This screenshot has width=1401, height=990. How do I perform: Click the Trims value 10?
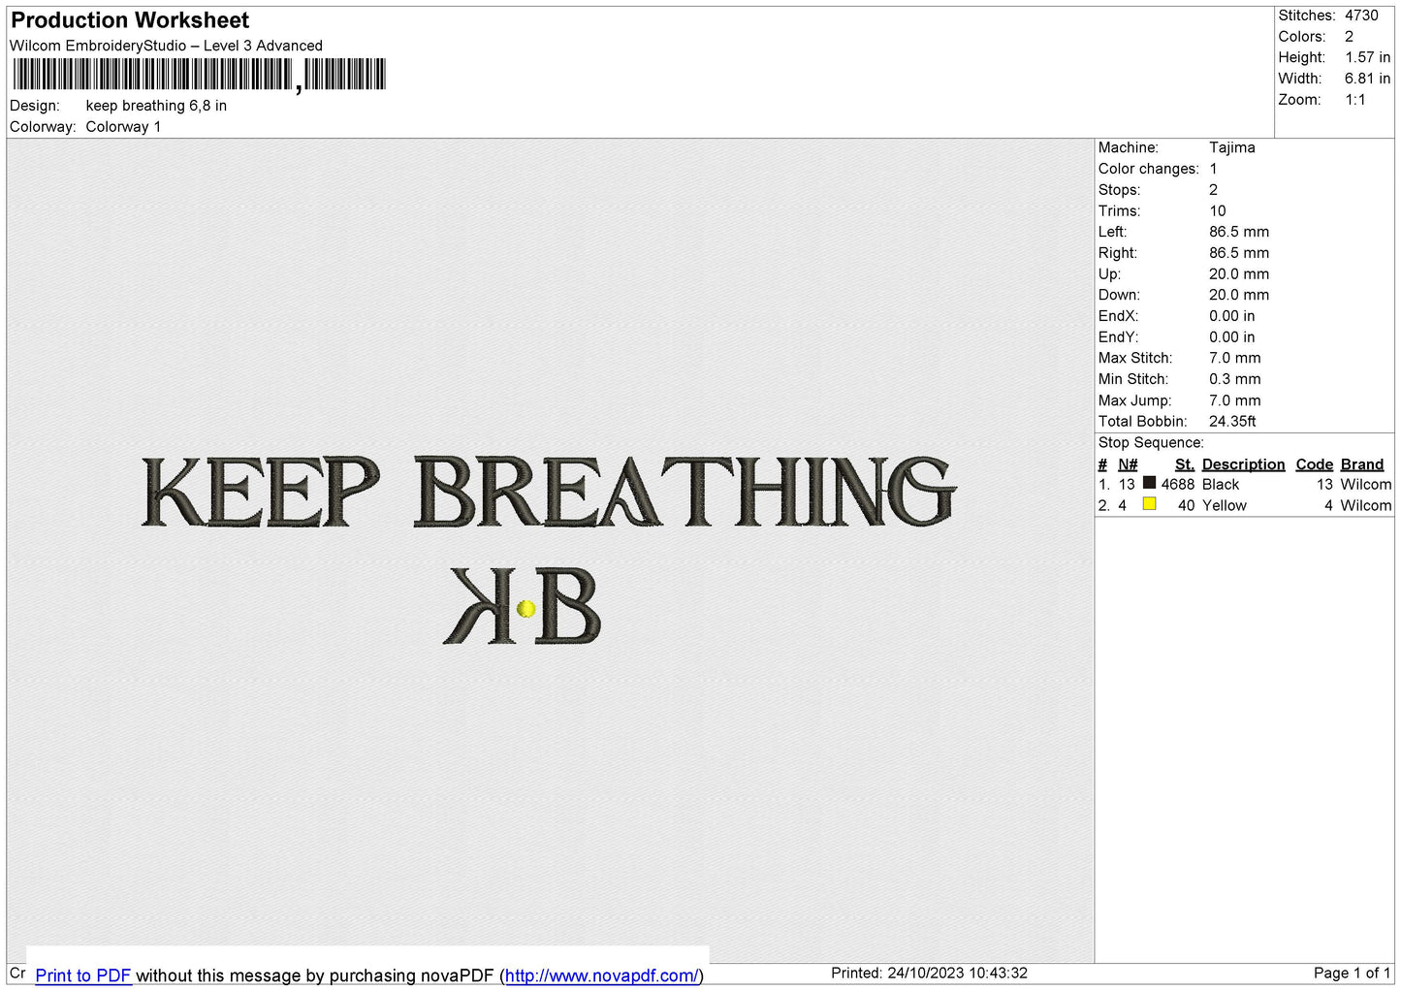pos(1217,211)
